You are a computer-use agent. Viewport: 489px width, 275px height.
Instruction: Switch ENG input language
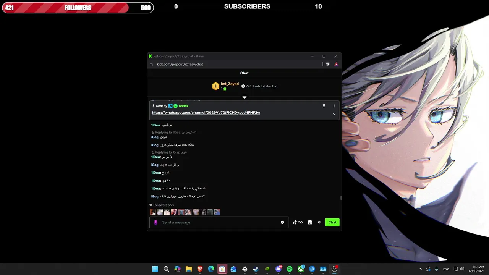(x=446, y=269)
